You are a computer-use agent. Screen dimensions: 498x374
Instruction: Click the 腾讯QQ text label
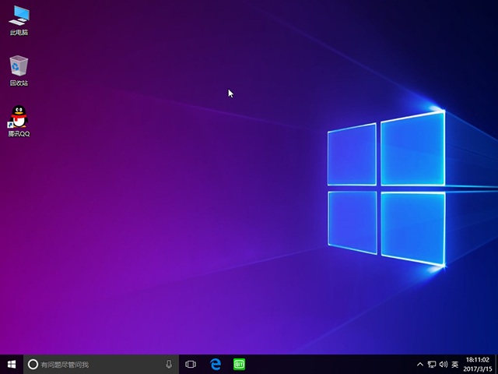point(19,134)
